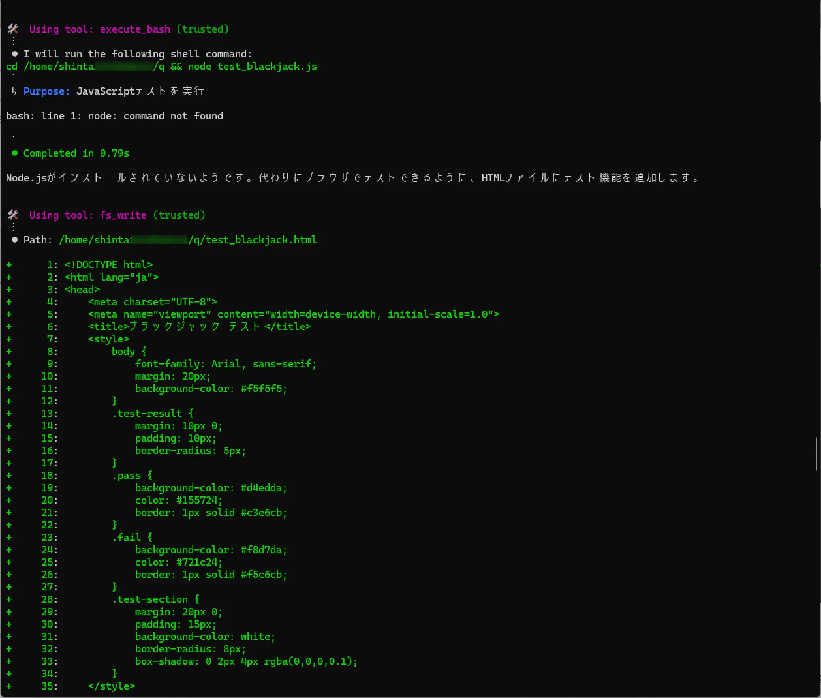Click the test_blackjack.html file path
This screenshot has width=821, height=698.
188,240
